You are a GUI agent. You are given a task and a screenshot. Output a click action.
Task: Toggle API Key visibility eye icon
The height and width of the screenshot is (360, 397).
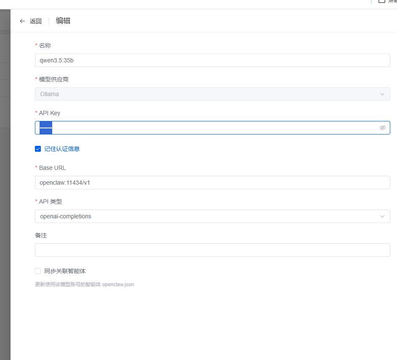[382, 128]
